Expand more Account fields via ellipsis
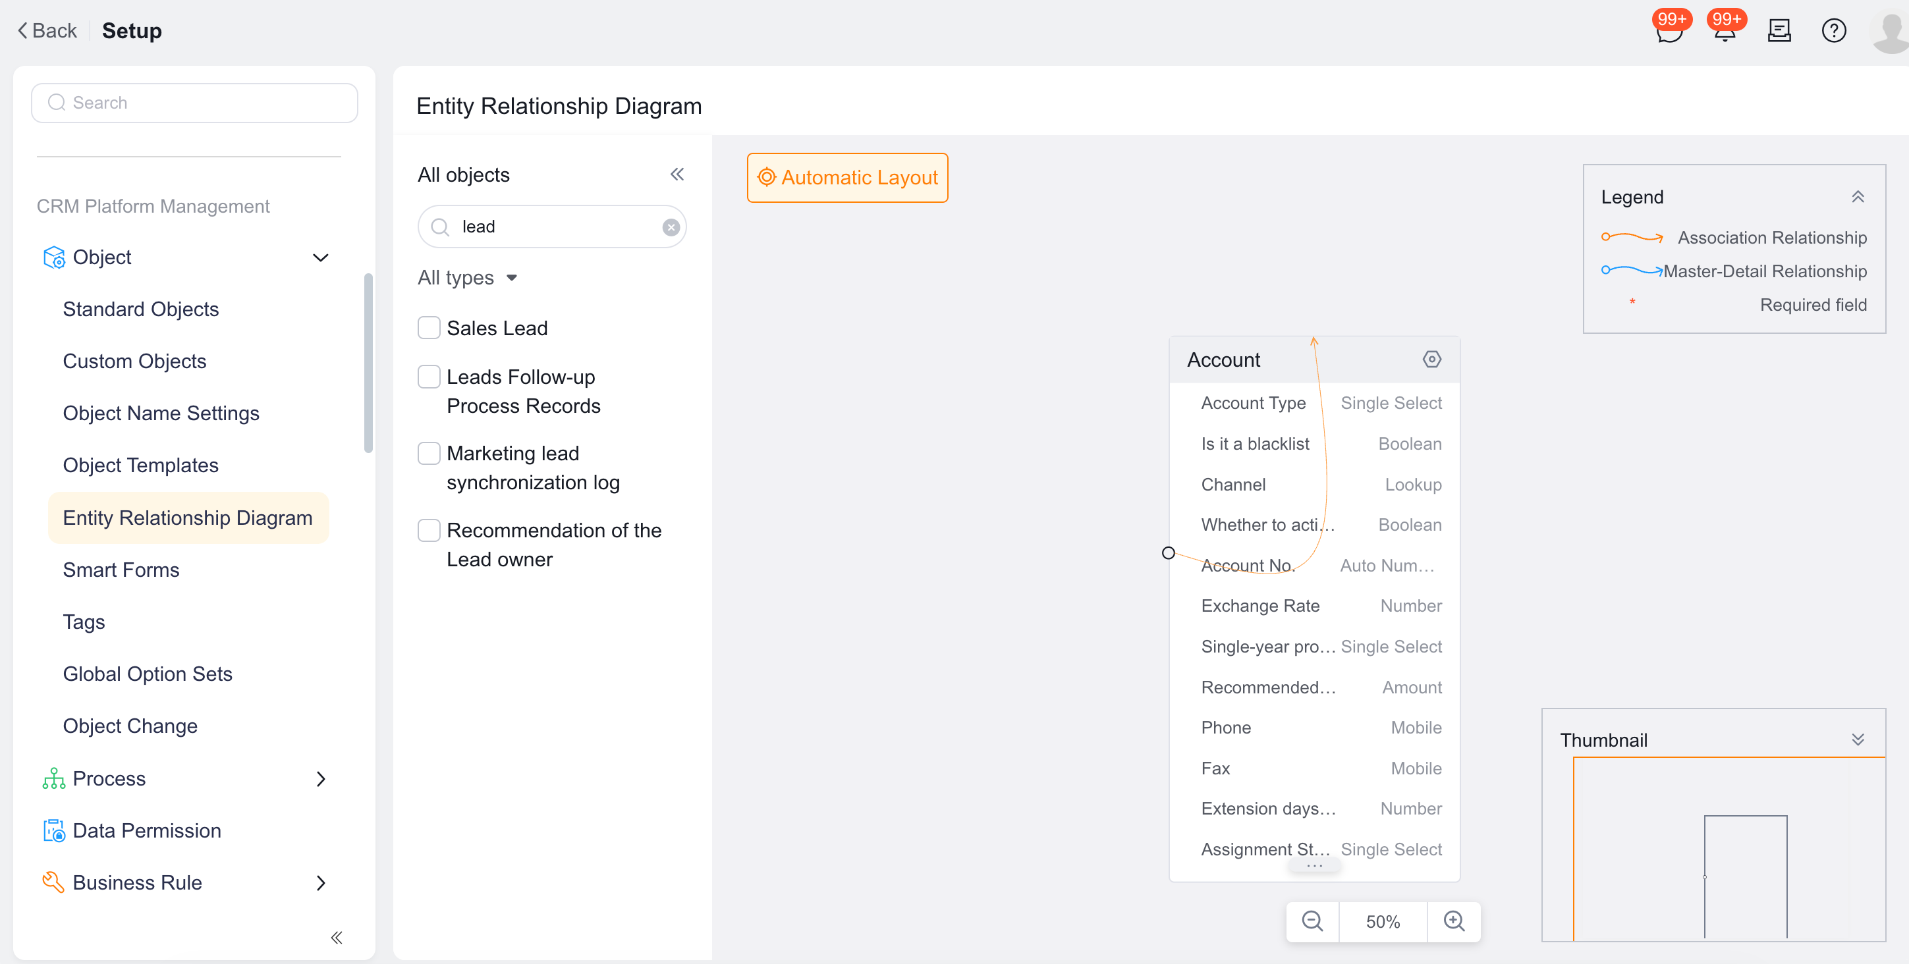Viewport: 1909px width, 964px height. coord(1315,865)
